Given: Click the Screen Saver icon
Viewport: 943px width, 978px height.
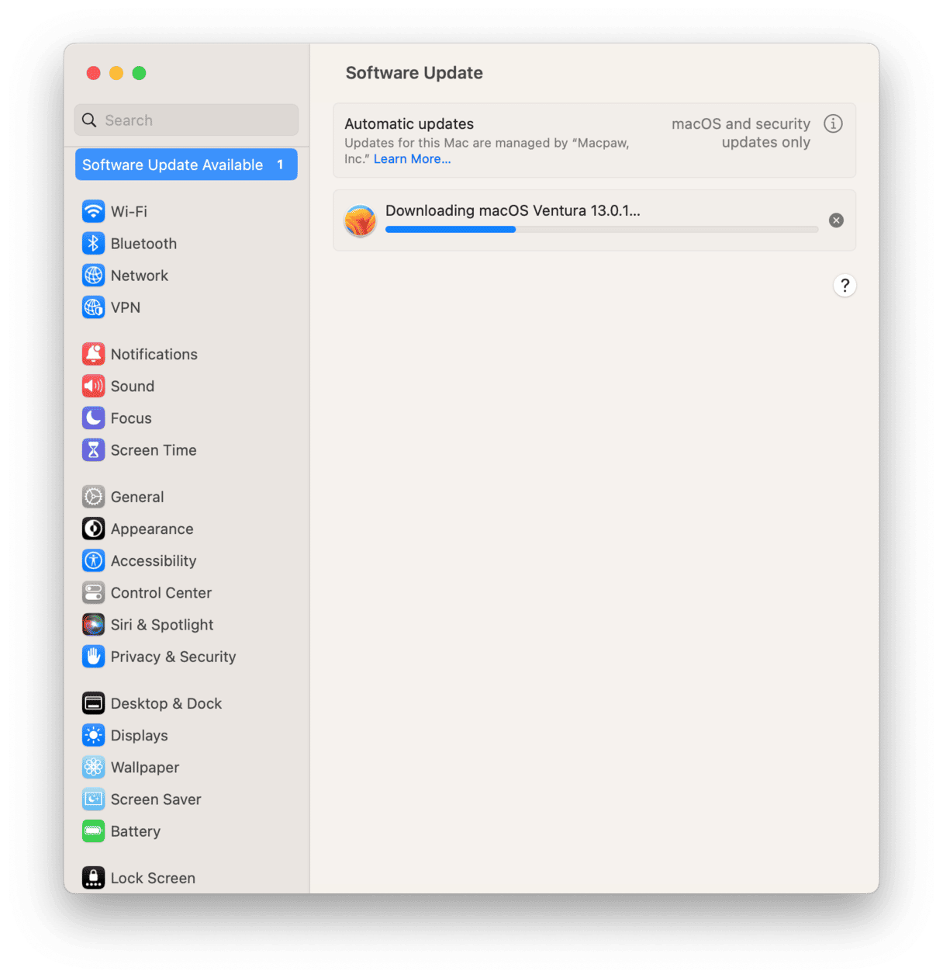Looking at the screenshot, I should tap(93, 799).
